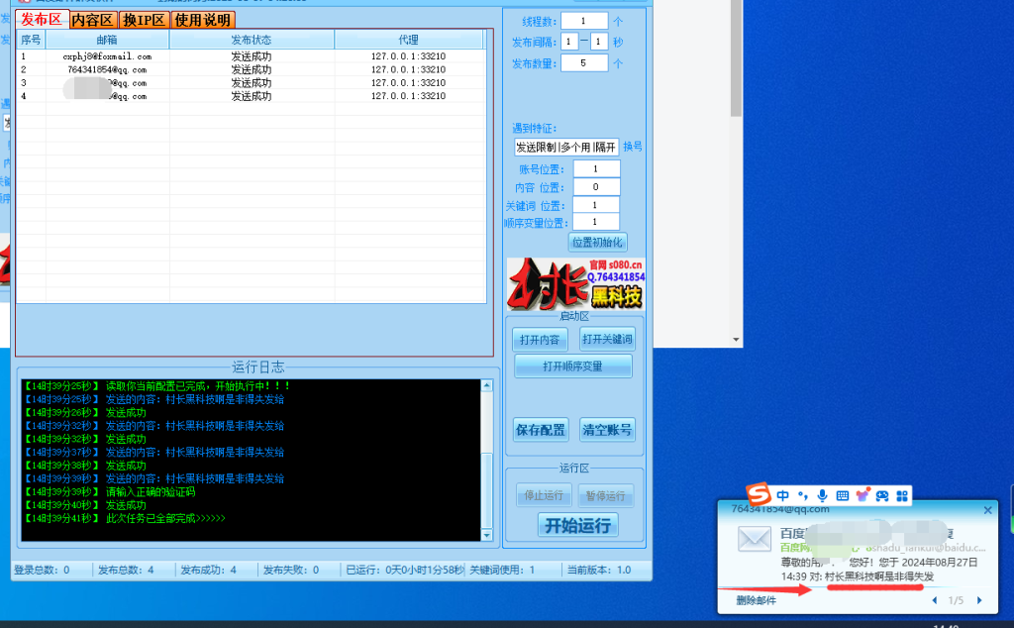Click the game controller icon on Sogou toolbar
The width and height of the screenshot is (1014, 628).
[x=882, y=495]
